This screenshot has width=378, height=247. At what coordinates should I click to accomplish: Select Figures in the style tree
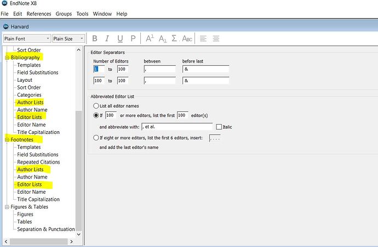click(x=25, y=215)
